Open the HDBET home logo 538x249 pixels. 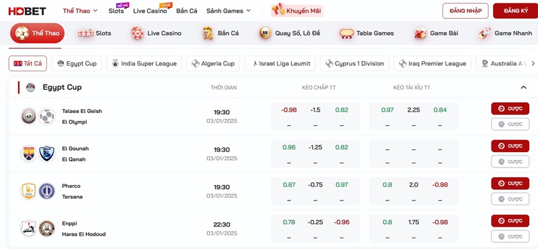[27, 11]
